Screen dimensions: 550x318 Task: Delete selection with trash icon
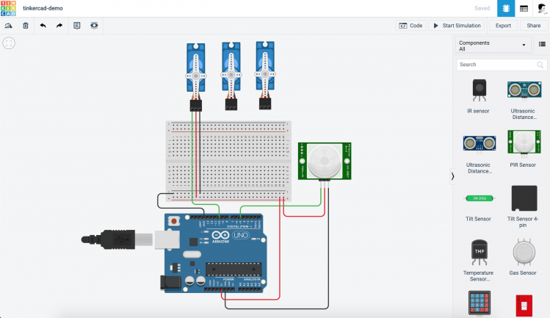point(26,26)
